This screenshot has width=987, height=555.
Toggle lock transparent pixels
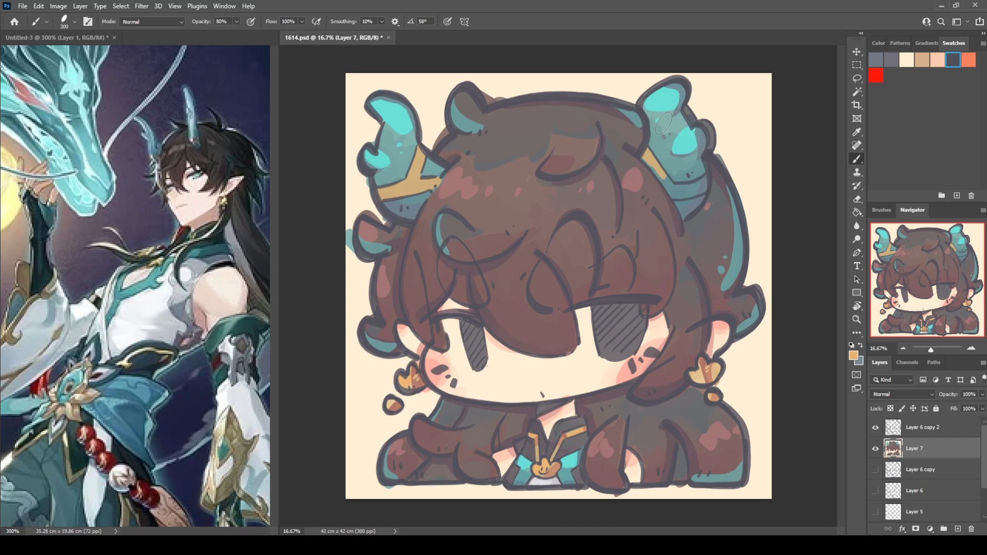pyautogui.click(x=890, y=409)
